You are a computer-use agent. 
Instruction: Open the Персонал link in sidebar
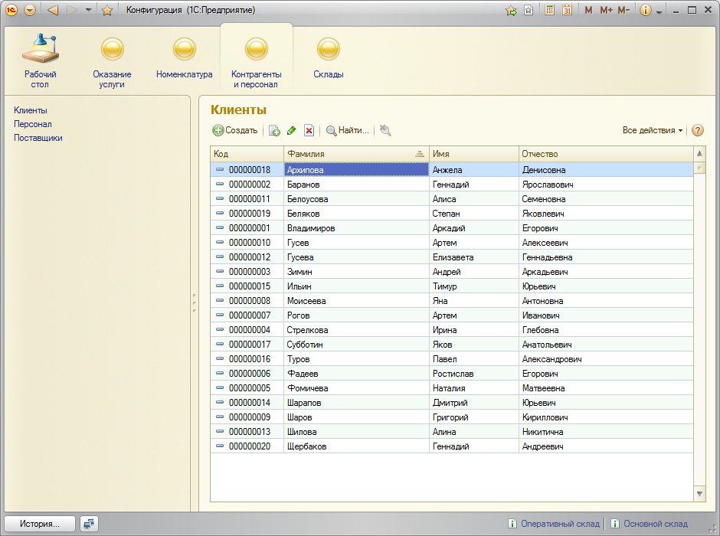point(33,124)
